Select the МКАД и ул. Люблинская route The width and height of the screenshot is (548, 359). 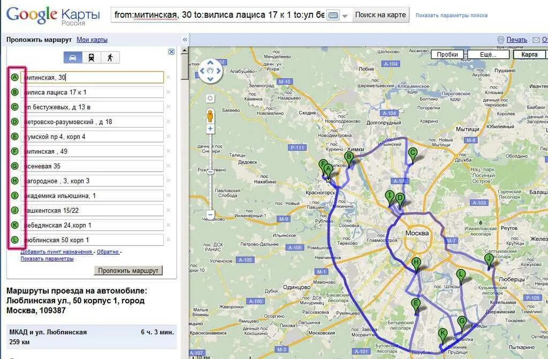[92, 337]
